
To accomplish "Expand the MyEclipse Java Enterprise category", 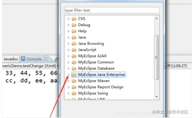I will click(x=69, y=75).
